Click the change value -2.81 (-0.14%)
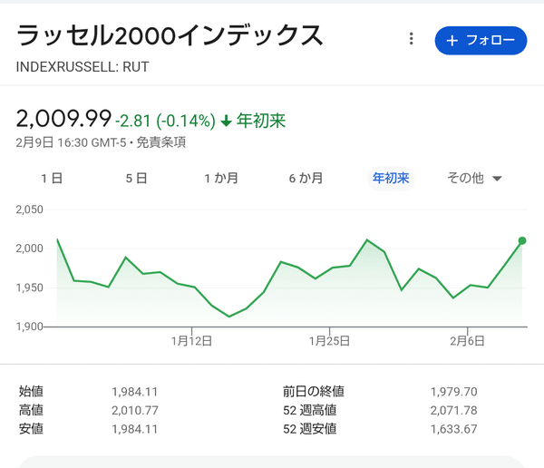This screenshot has height=468, width=544. (x=165, y=121)
